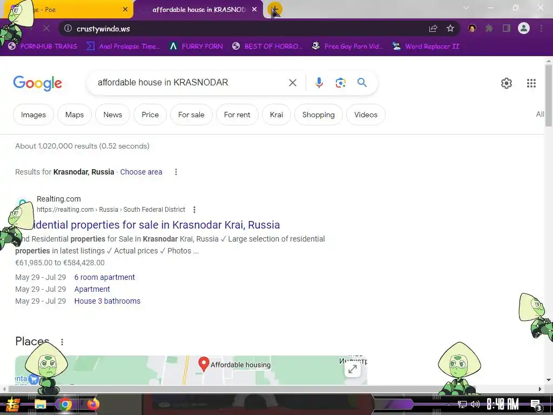The height and width of the screenshot is (415, 553).
Task: Open the volume speaker tray icon
Action: point(475,404)
